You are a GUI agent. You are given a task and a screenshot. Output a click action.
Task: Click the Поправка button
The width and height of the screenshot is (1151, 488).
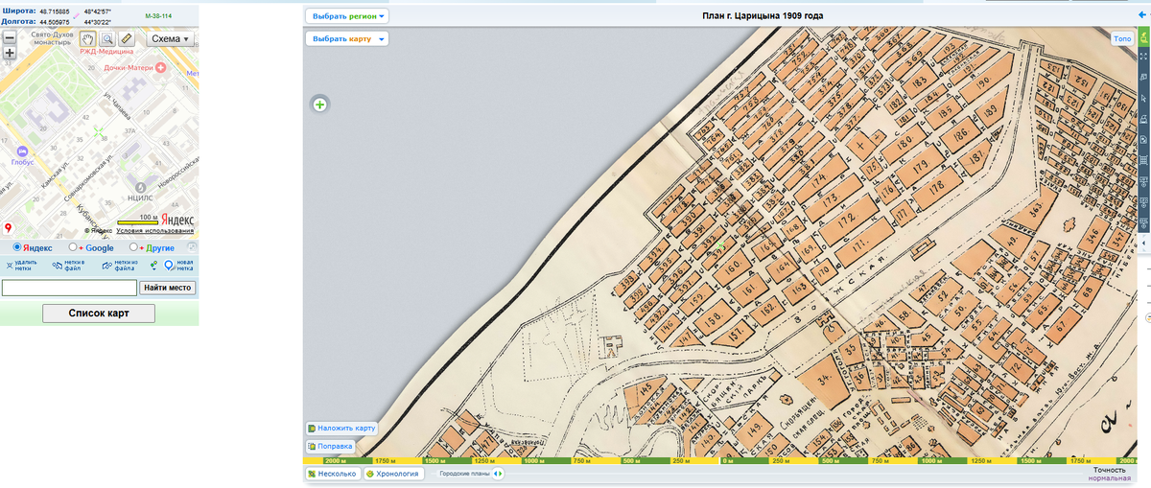(x=330, y=446)
